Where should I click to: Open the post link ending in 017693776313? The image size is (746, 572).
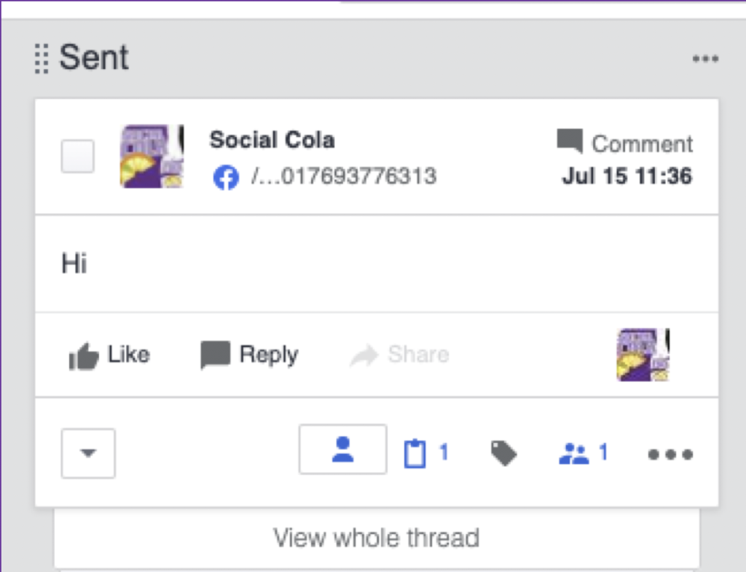[x=343, y=176]
